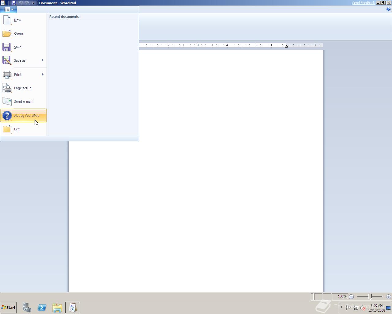Click the muted volume tray icon
Image resolution: width=392 pixels, height=314 pixels.
coord(363,308)
